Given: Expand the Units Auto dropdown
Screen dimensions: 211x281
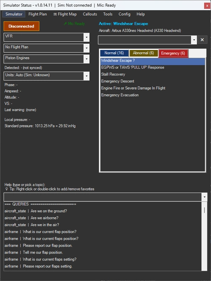Looking at the screenshot, I should pyautogui.click(x=87, y=76).
